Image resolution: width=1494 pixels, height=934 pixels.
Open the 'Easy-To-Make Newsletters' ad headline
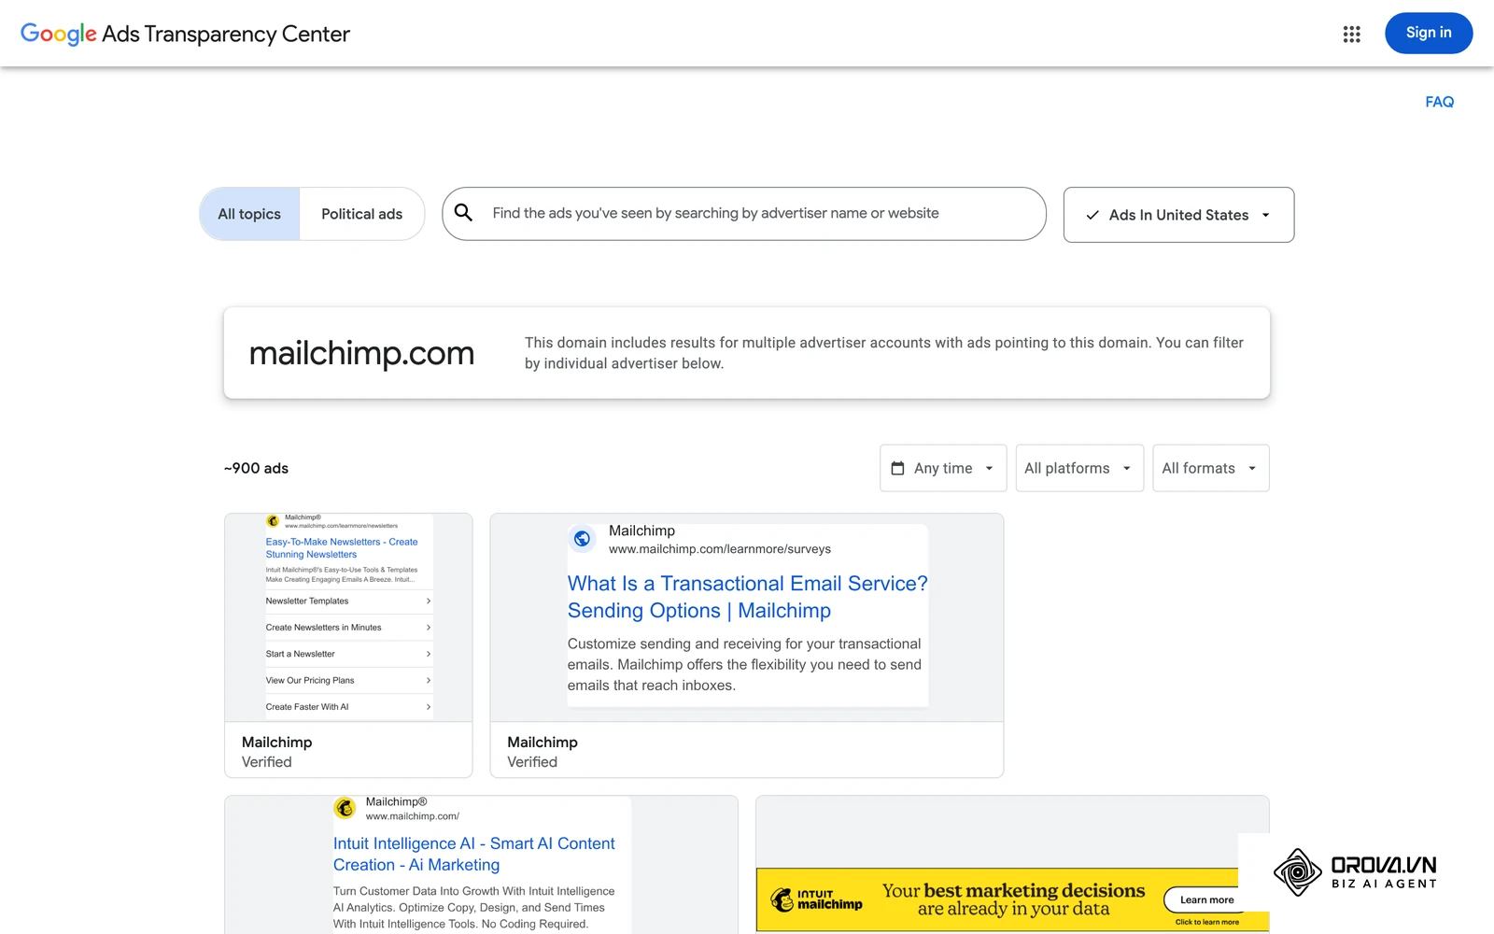click(342, 548)
